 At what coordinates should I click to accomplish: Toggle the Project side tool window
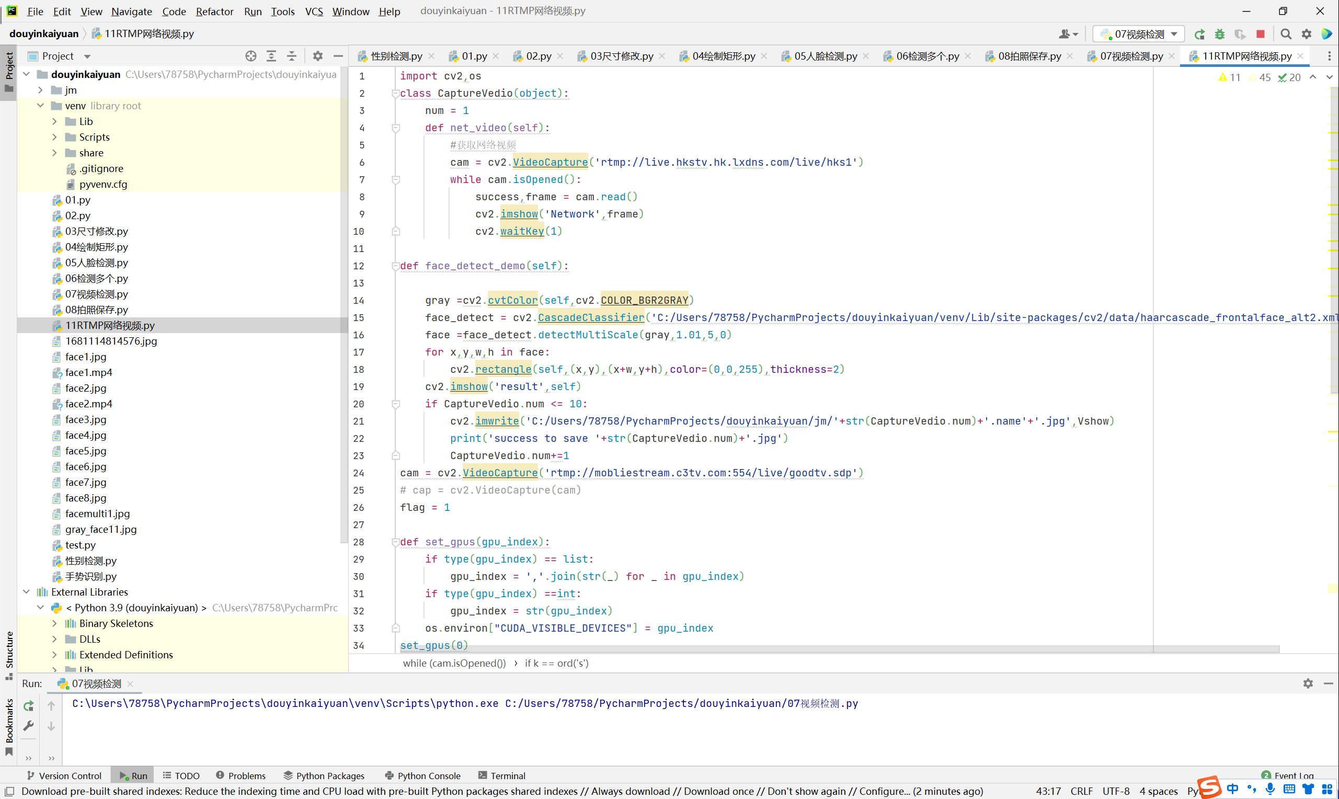pos(9,72)
